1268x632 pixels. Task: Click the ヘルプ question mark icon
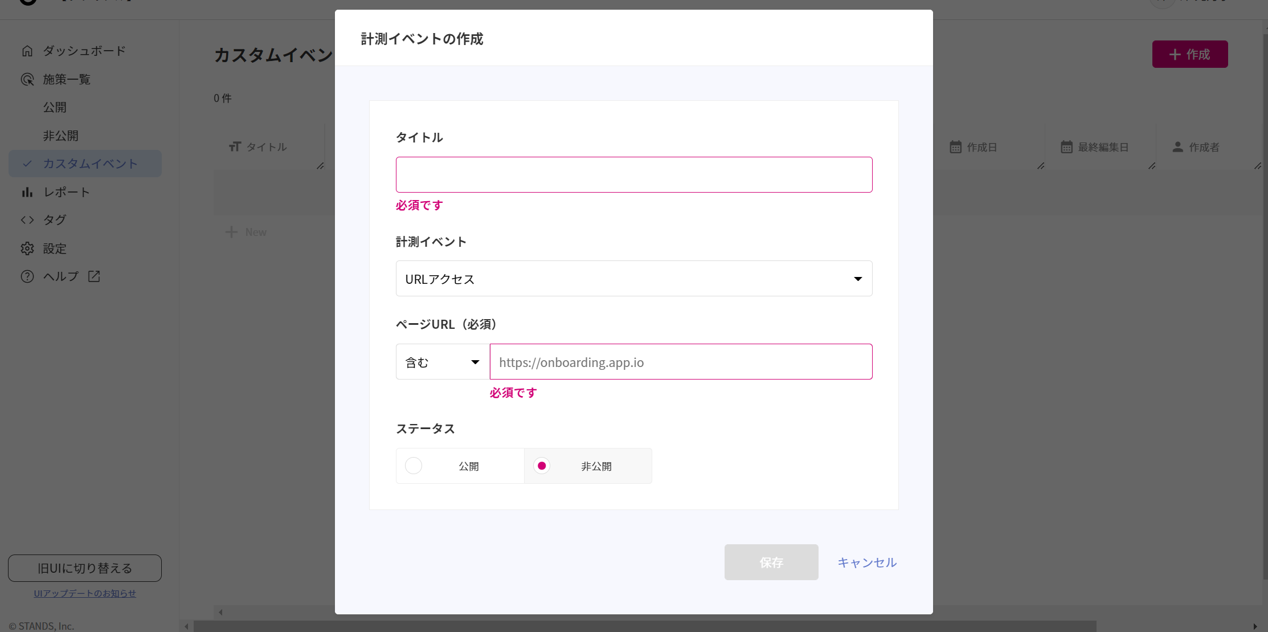click(x=27, y=276)
